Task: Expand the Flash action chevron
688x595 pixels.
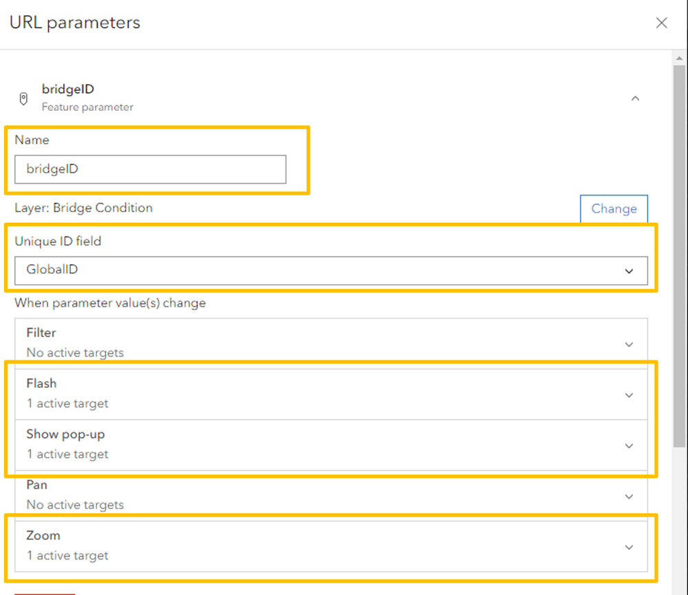Action: coord(628,395)
